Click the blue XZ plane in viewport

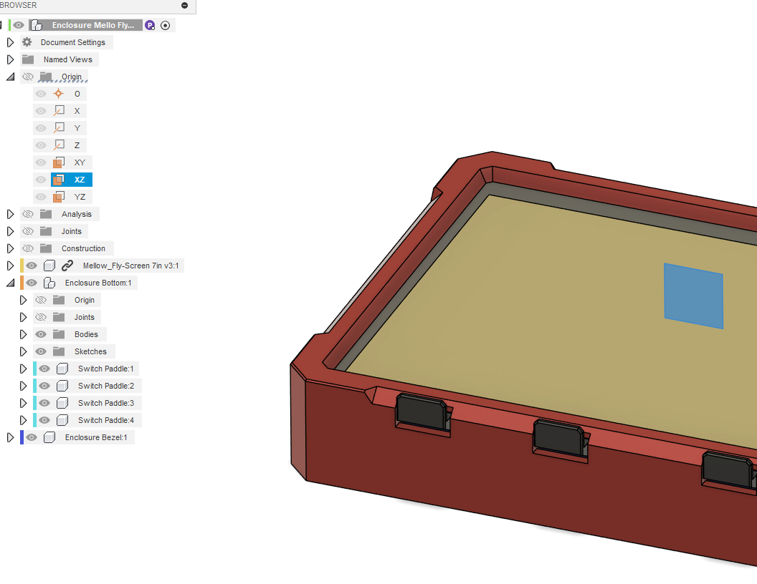[x=693, y=296]
